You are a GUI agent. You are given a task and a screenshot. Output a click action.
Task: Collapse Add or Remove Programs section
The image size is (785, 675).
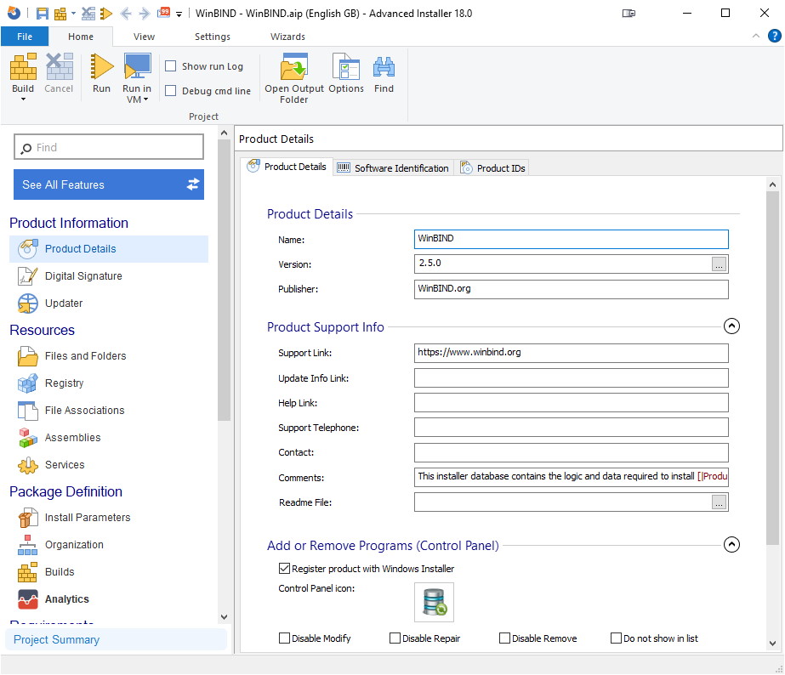(731, 545)
